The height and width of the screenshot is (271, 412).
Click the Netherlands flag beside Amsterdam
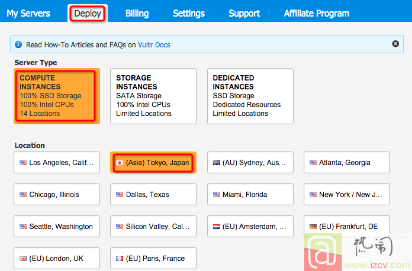pos(216,227)
